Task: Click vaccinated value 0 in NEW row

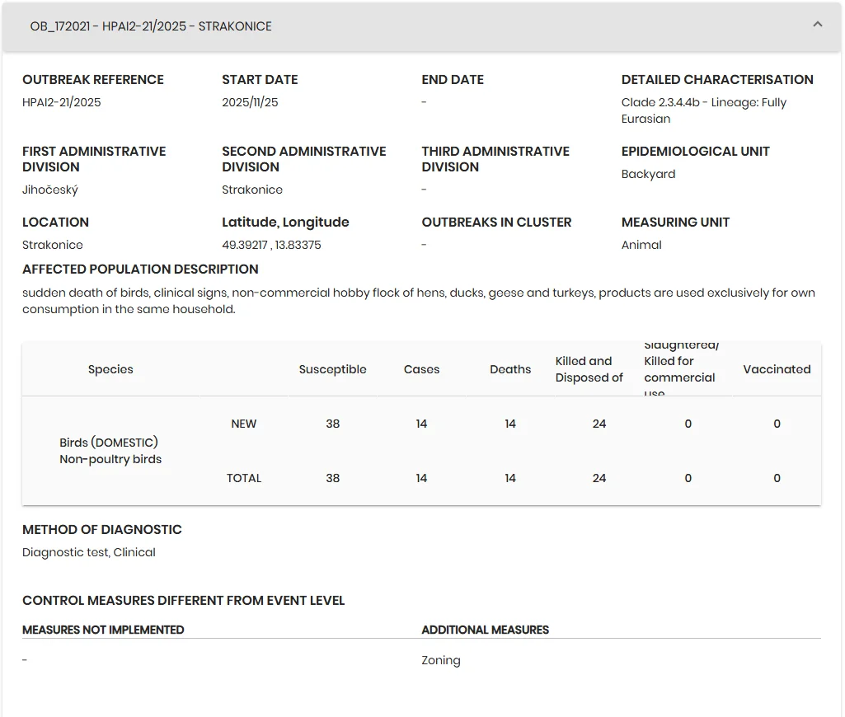Action: click(777, 424)
